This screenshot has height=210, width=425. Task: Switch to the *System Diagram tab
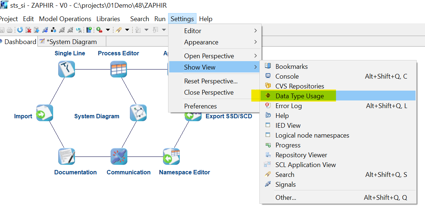(72, 42)
